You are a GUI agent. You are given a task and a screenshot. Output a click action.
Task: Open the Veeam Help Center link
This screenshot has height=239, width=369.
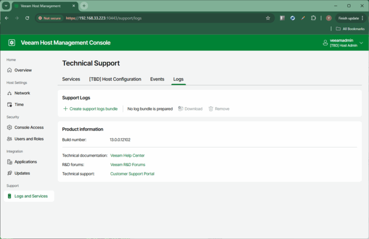(128, 155)
